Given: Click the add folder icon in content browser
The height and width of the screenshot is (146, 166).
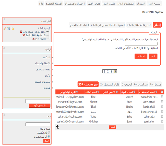Looking at the screenshot, I should (13, 28).
